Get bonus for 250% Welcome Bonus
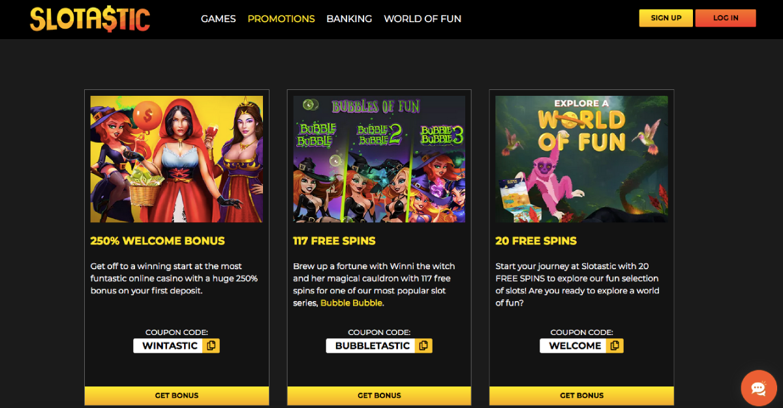Screen dimensions: 783x408 coord(177,396)
